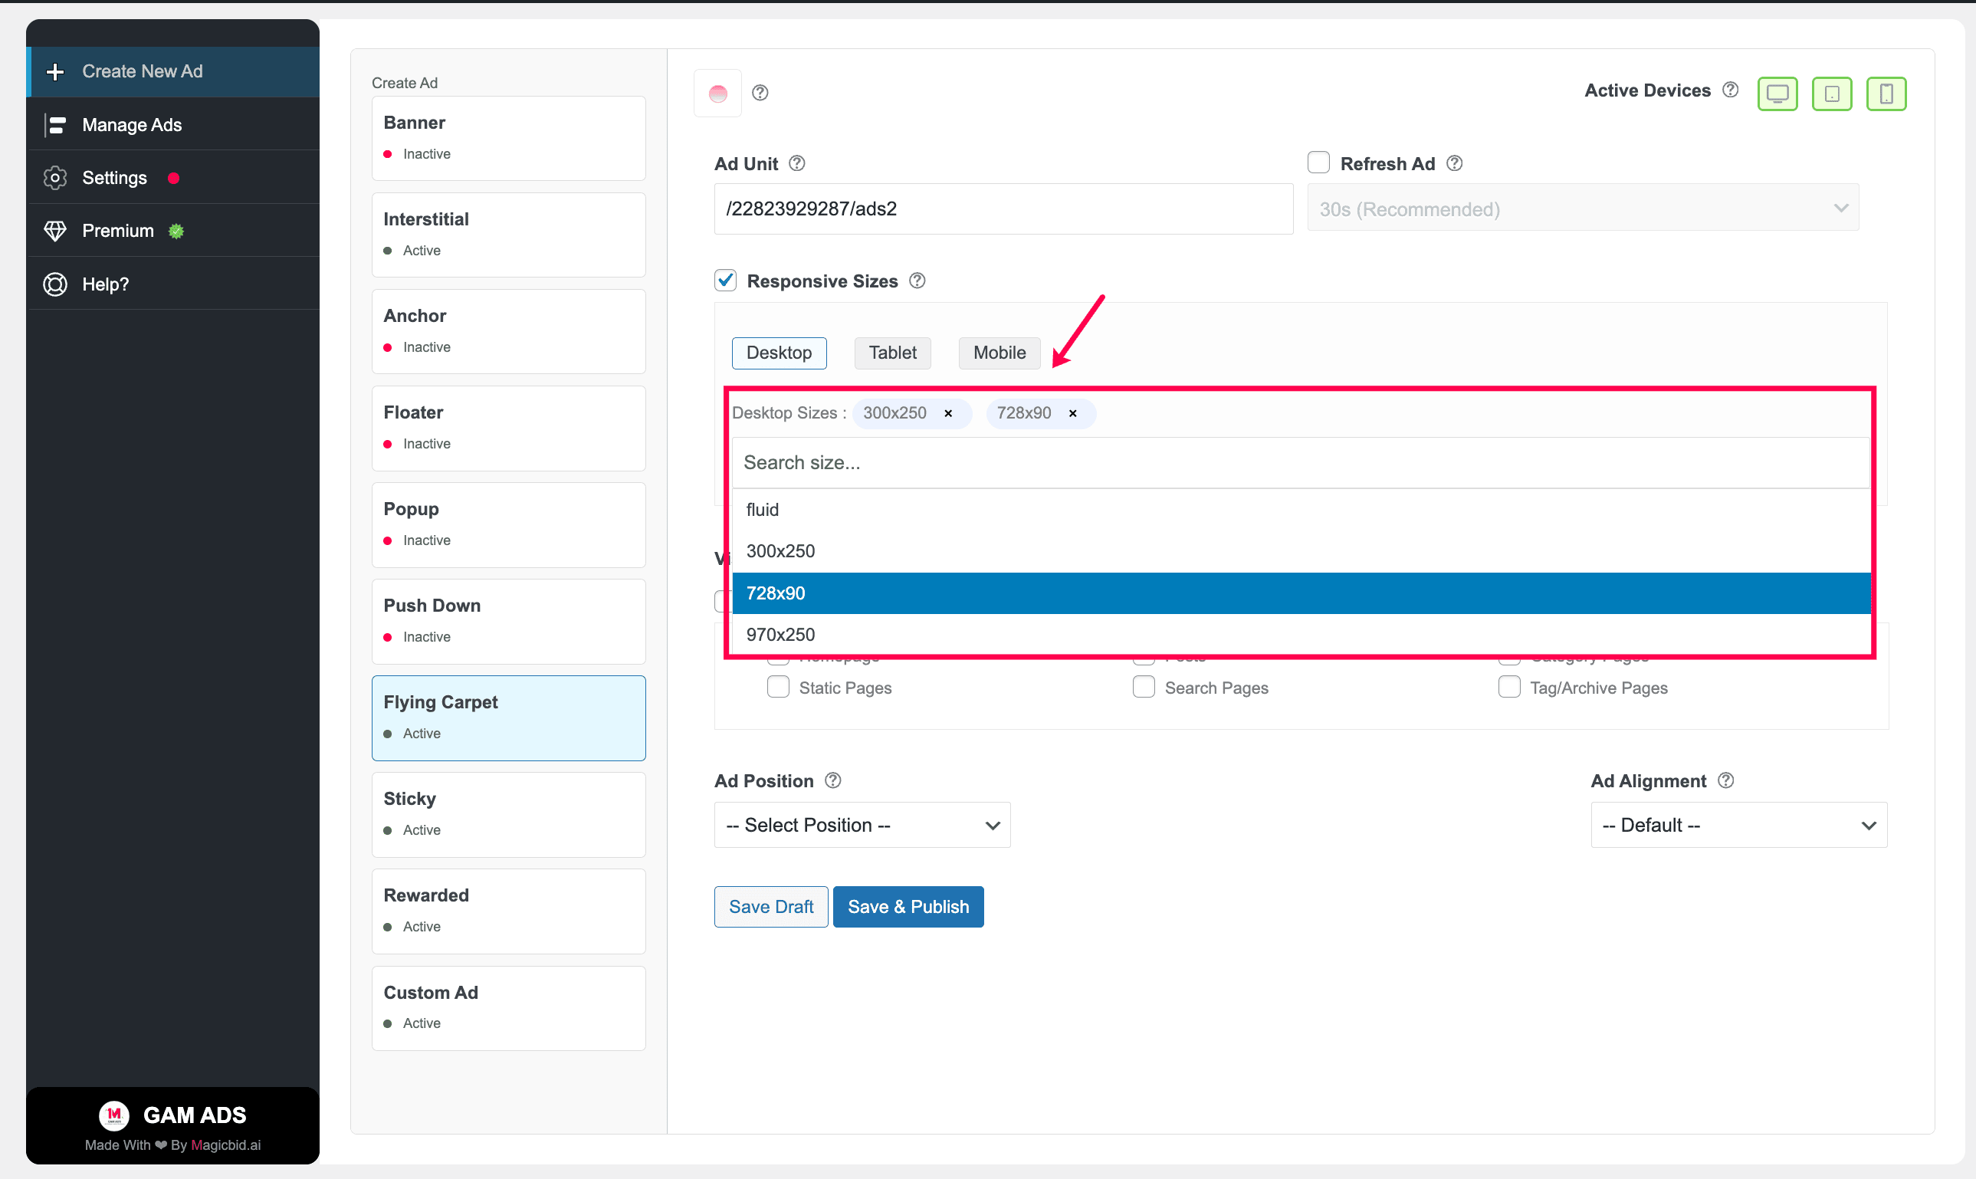The image size is (1976, 1179).
Task: Click the Search size input field
Action: [x=1301, y=463]
